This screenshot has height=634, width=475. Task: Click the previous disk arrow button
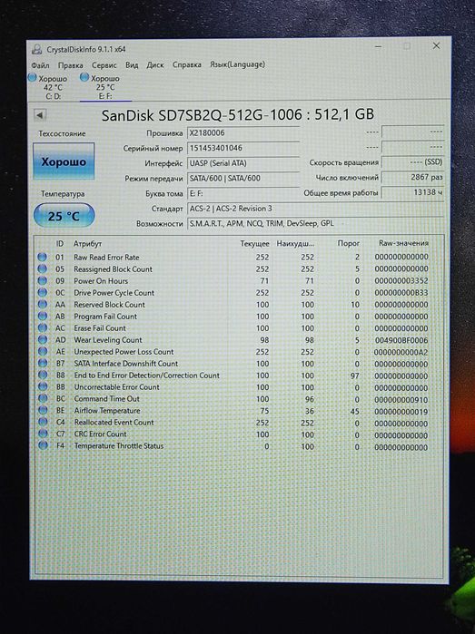(40, 115)
